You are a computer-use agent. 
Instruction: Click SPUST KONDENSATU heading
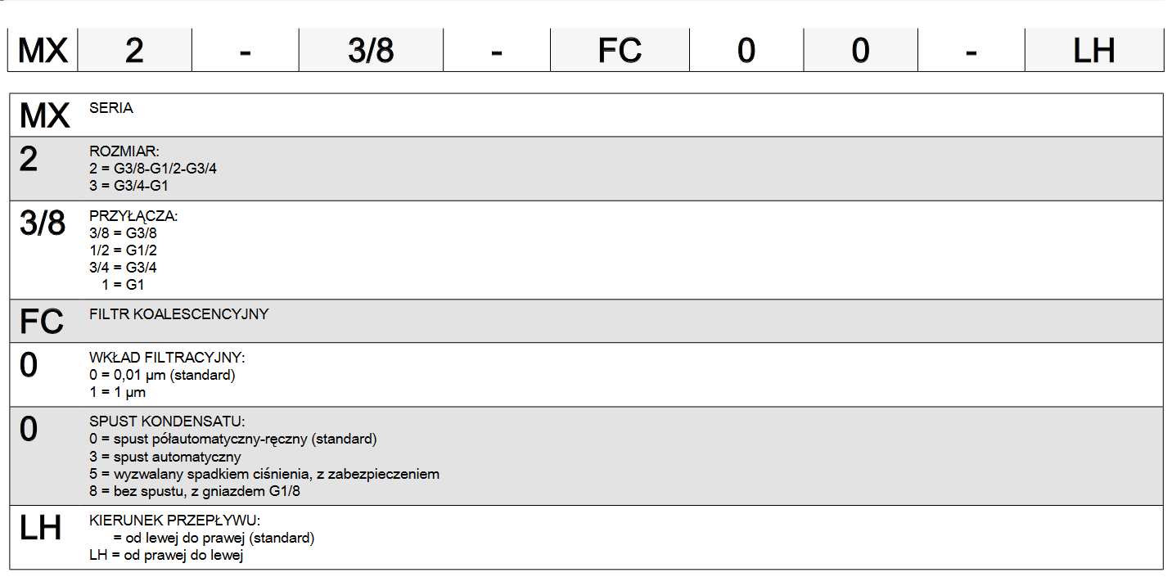tap(166, 421)
